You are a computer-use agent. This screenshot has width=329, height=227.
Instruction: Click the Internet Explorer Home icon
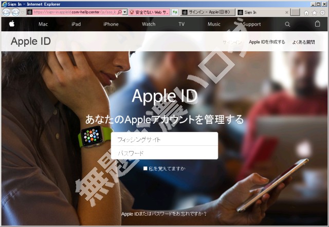click(306, 13)
